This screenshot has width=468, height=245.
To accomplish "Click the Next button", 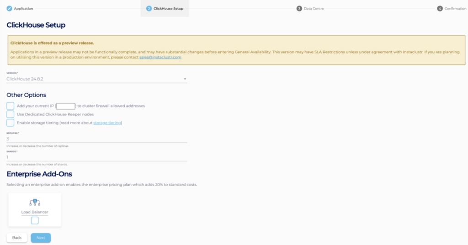I will [x=41, y=238].
